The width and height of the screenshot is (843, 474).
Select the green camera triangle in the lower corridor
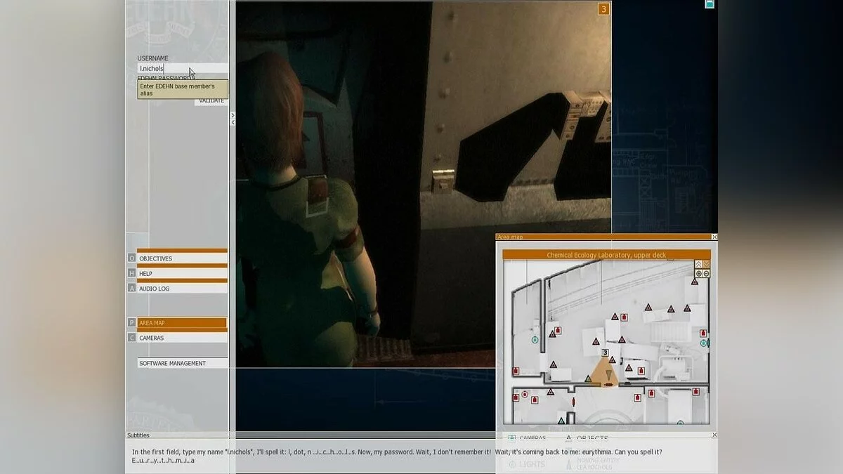561,421
